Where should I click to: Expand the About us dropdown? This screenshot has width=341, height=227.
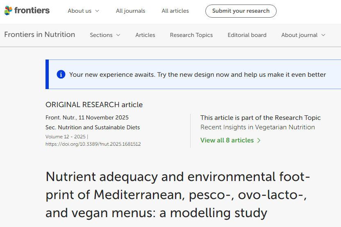(83, 11)
